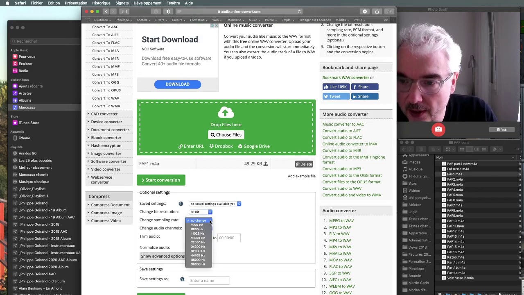Image resolution: width=524 pixels, height=295 pixels.
Task: Click the Enter a name field
Action: pos(209,280)
